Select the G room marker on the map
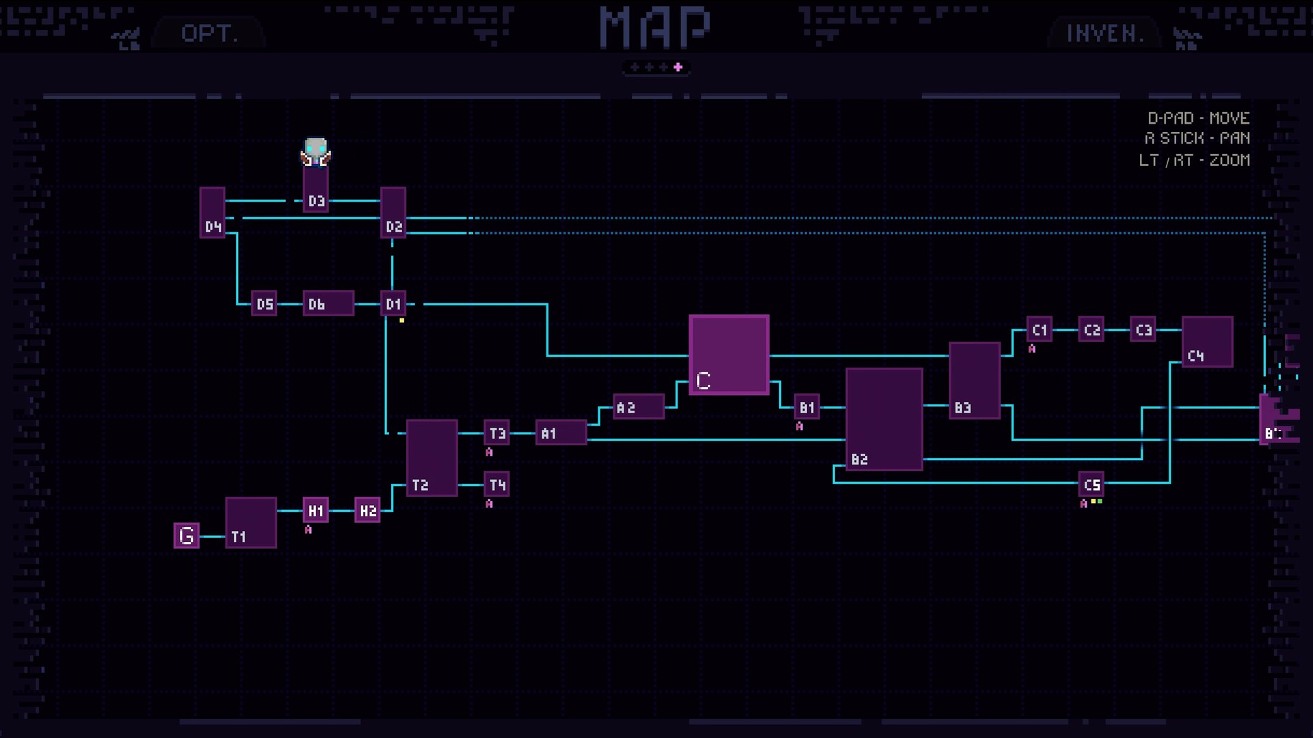Screen dimensions: 1313x738 tap(185, 536)
